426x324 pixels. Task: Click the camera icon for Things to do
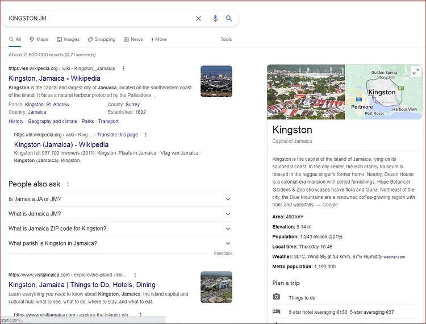[x=276, y=297]
